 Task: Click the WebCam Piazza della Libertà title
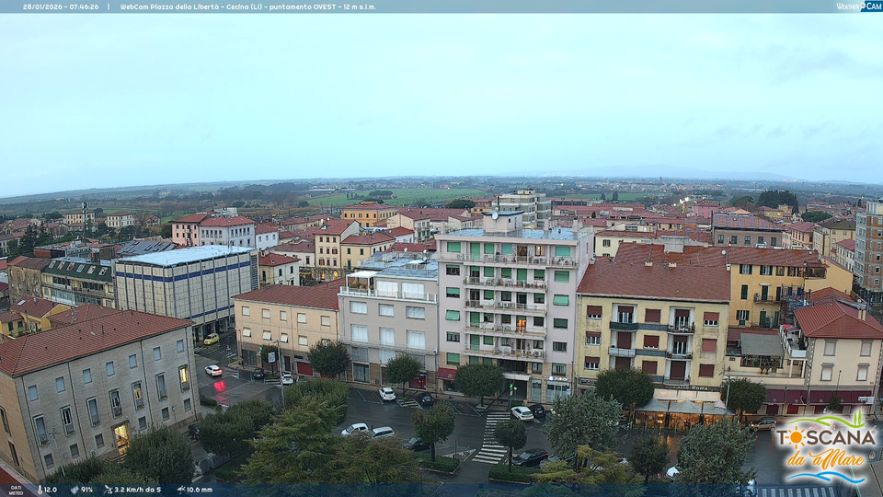pos(247,6)
